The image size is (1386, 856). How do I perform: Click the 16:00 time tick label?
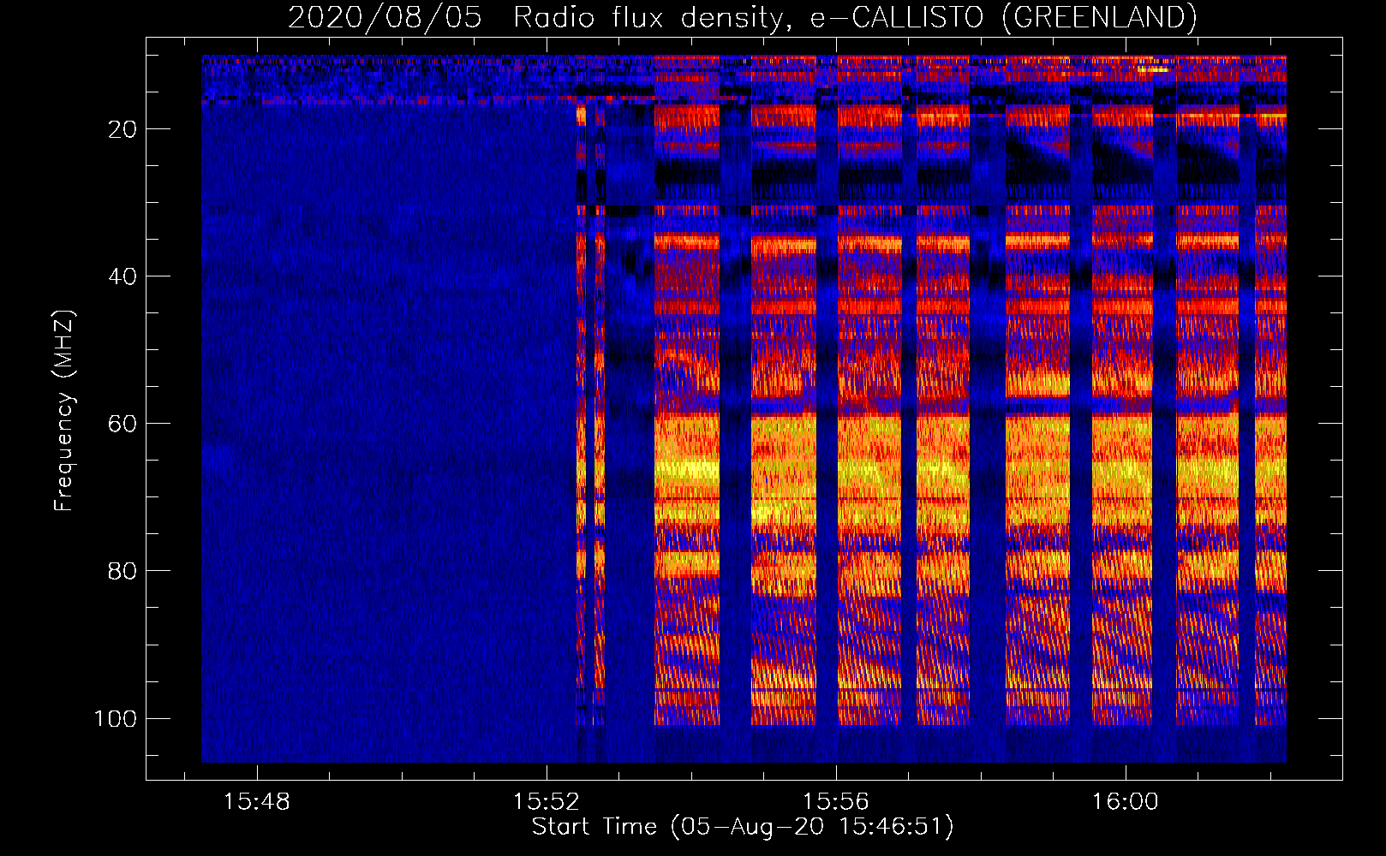click(1125, 802)
